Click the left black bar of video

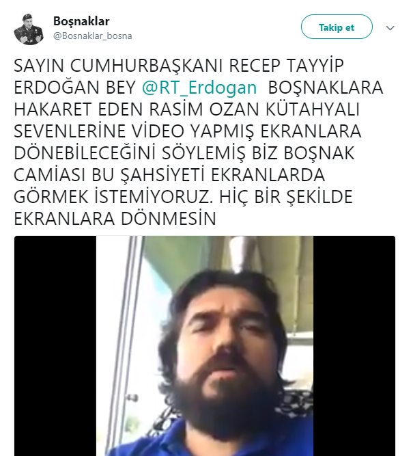click(55, 346)
